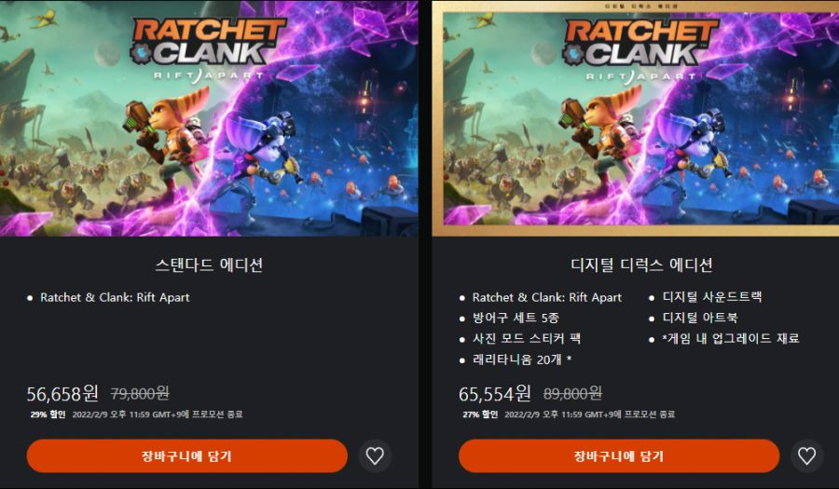The height and width of the screenshot is (489, 839).
Task: Select the 스탠다드 에디션 title
Action: click(x=209, y=265)
